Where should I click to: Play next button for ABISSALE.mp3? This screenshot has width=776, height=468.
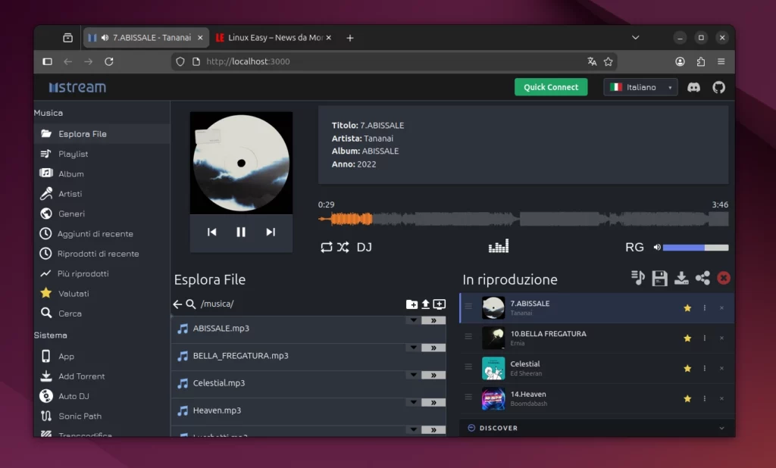coord(433,320)
